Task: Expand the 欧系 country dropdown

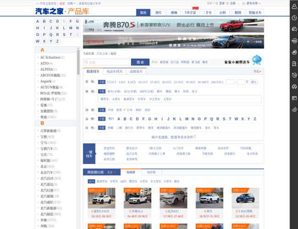Action: click(121, 110)
